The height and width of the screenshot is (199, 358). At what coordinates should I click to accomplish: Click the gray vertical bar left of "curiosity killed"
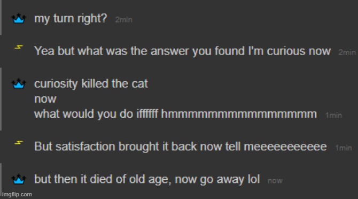1,99
